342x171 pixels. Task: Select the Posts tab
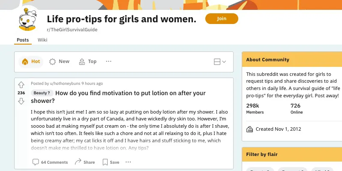pyautogui.click(x=23, y=40)
